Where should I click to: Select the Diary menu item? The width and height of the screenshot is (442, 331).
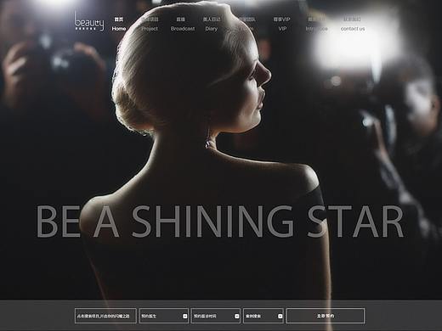tap(212, 24)
